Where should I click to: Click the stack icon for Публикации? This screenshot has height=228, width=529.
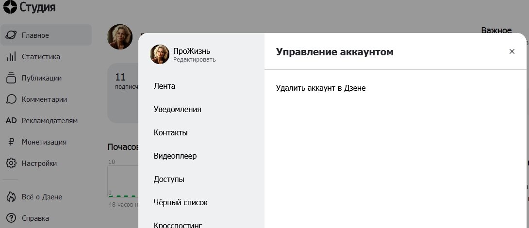[11, 78]
